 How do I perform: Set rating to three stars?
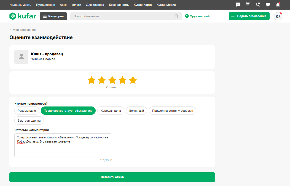(112, 80)
